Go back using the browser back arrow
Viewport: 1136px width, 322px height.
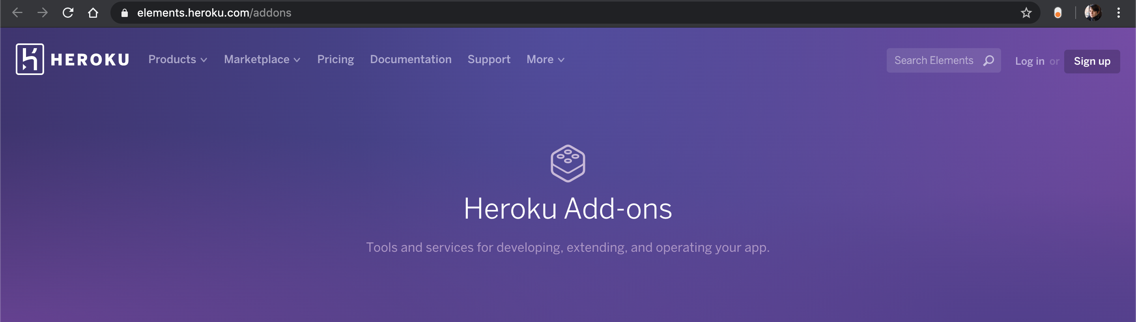point(17,13)
